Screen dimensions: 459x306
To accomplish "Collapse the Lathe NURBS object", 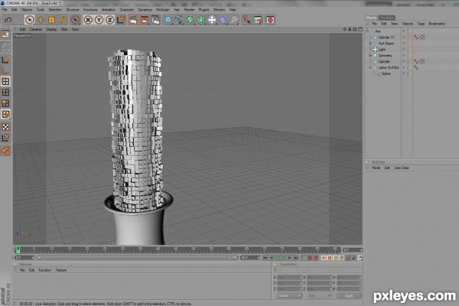I will click(370, 67).
